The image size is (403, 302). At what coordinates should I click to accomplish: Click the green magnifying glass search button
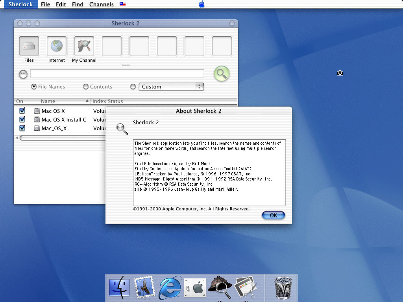click(x=222, y=74)
